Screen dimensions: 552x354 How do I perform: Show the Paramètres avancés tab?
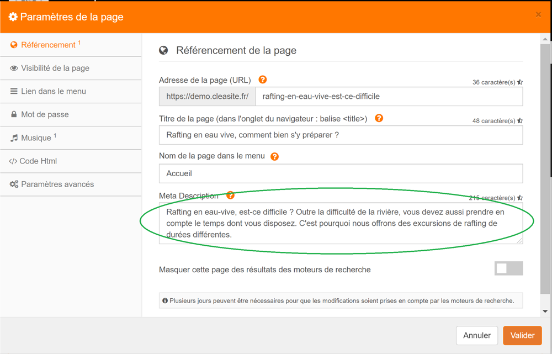point(57,184)
